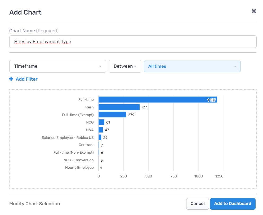The width and height of the screenshot is (263, 215).
Task: Click the Timeframe dropdown arrow
Action: click(x=100, y=66)
